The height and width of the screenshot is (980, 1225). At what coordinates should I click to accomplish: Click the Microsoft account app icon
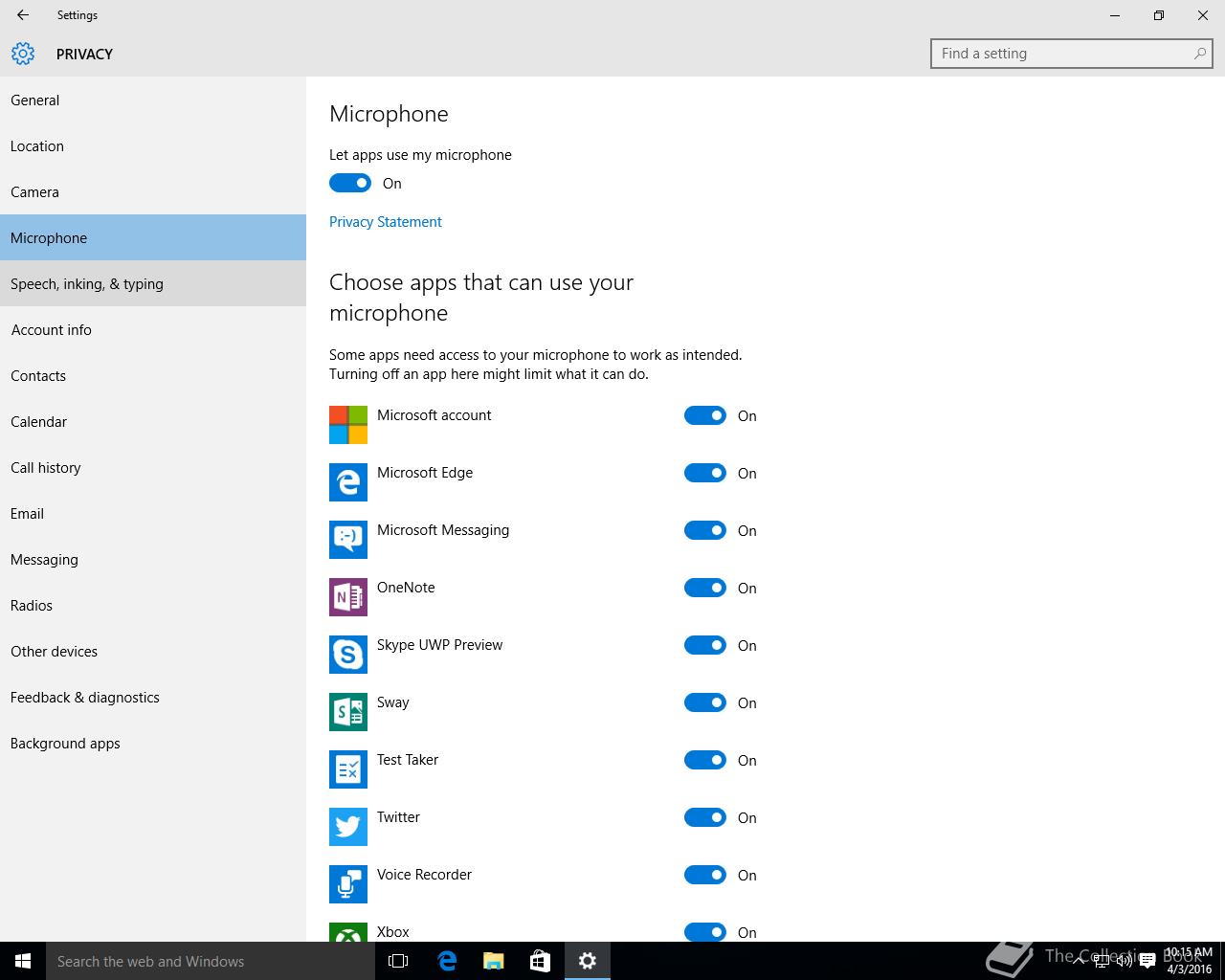[348, 425]
